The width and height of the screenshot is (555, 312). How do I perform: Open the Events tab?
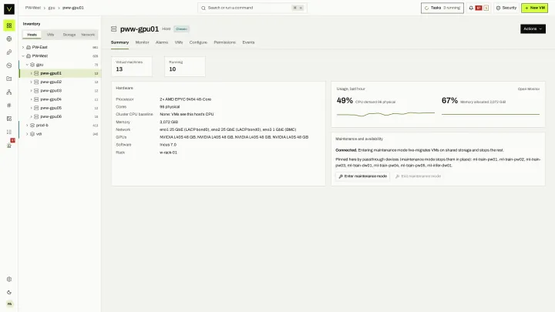coord(248,42)
